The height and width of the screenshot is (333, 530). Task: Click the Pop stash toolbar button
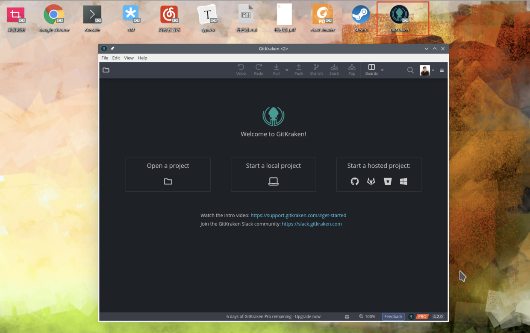tap(352, 70)
